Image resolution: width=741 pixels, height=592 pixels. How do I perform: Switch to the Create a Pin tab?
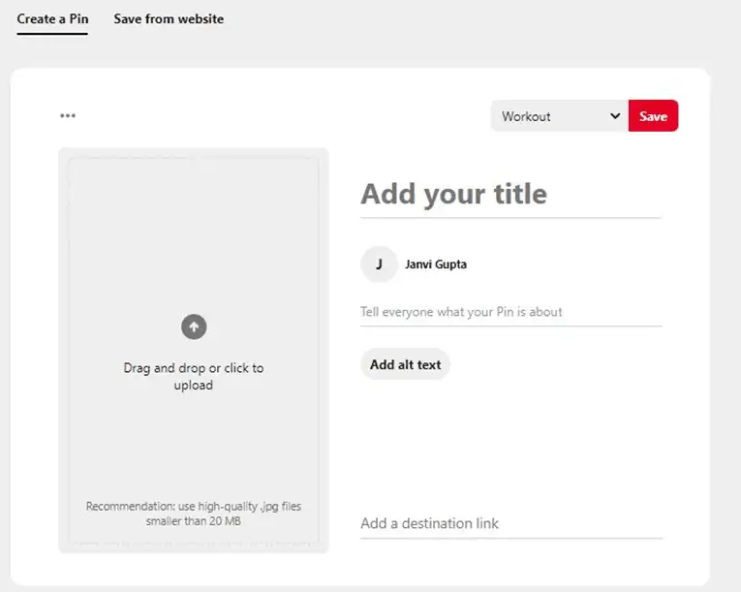(52, 19)
